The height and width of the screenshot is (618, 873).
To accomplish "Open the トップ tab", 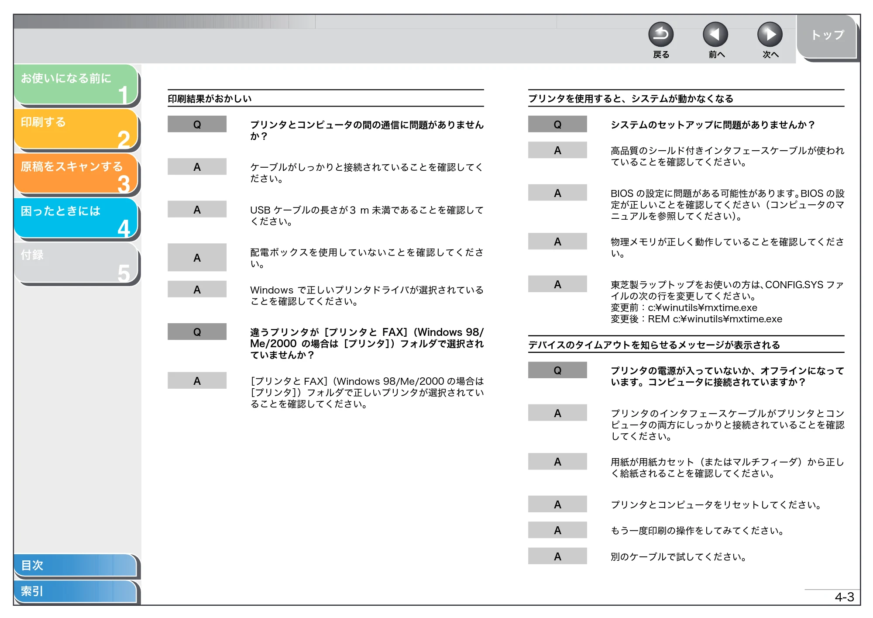I will point(827,36).
